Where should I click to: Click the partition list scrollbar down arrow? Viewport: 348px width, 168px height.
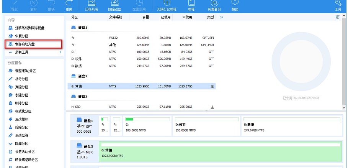(x=343, y=108)
